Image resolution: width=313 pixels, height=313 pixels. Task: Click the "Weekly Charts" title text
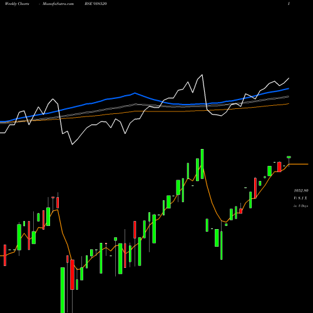[x=17, y=4]
